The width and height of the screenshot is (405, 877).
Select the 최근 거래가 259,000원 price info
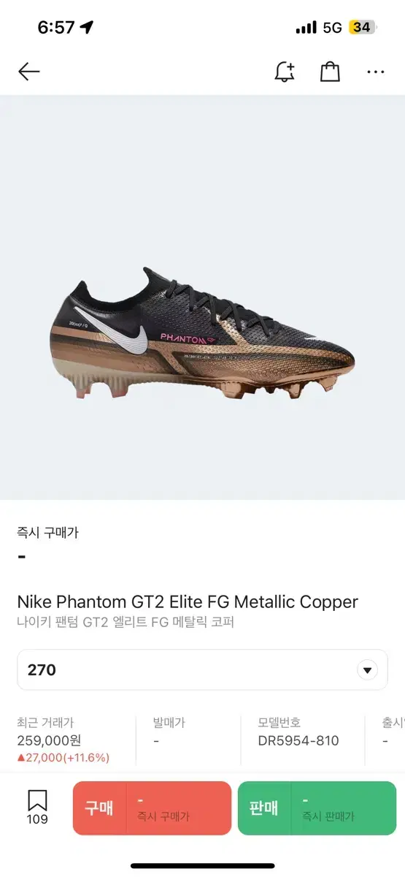[x=63, y=740]
